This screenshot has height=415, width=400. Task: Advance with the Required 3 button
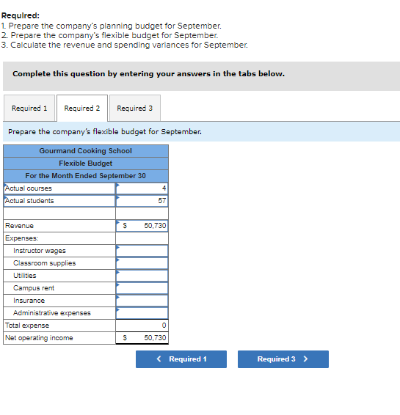pos(283,359)
